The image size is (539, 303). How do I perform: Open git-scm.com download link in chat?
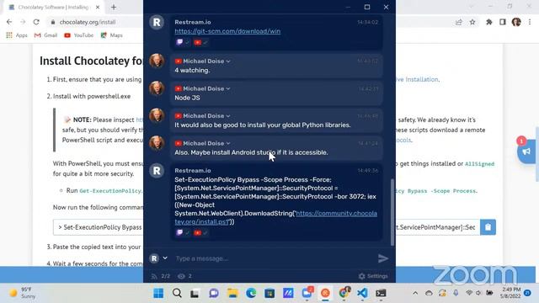[x=227, y=31]
